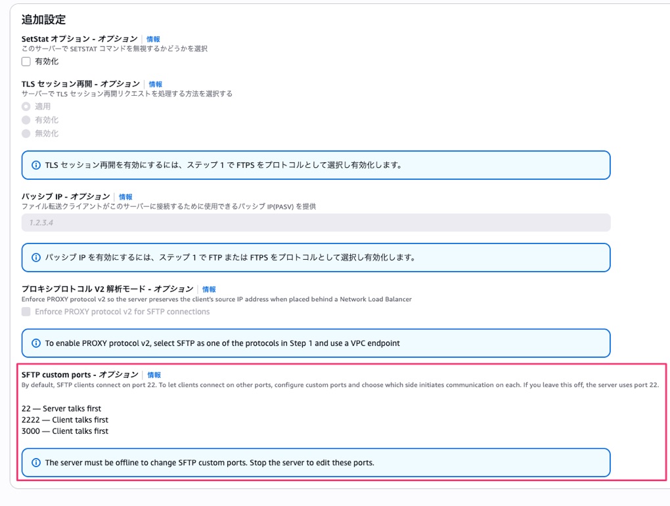The height and width of the screenshot is (506, 670).
Task: Click the SFTP custom ports section title
Action: (80, 375)
